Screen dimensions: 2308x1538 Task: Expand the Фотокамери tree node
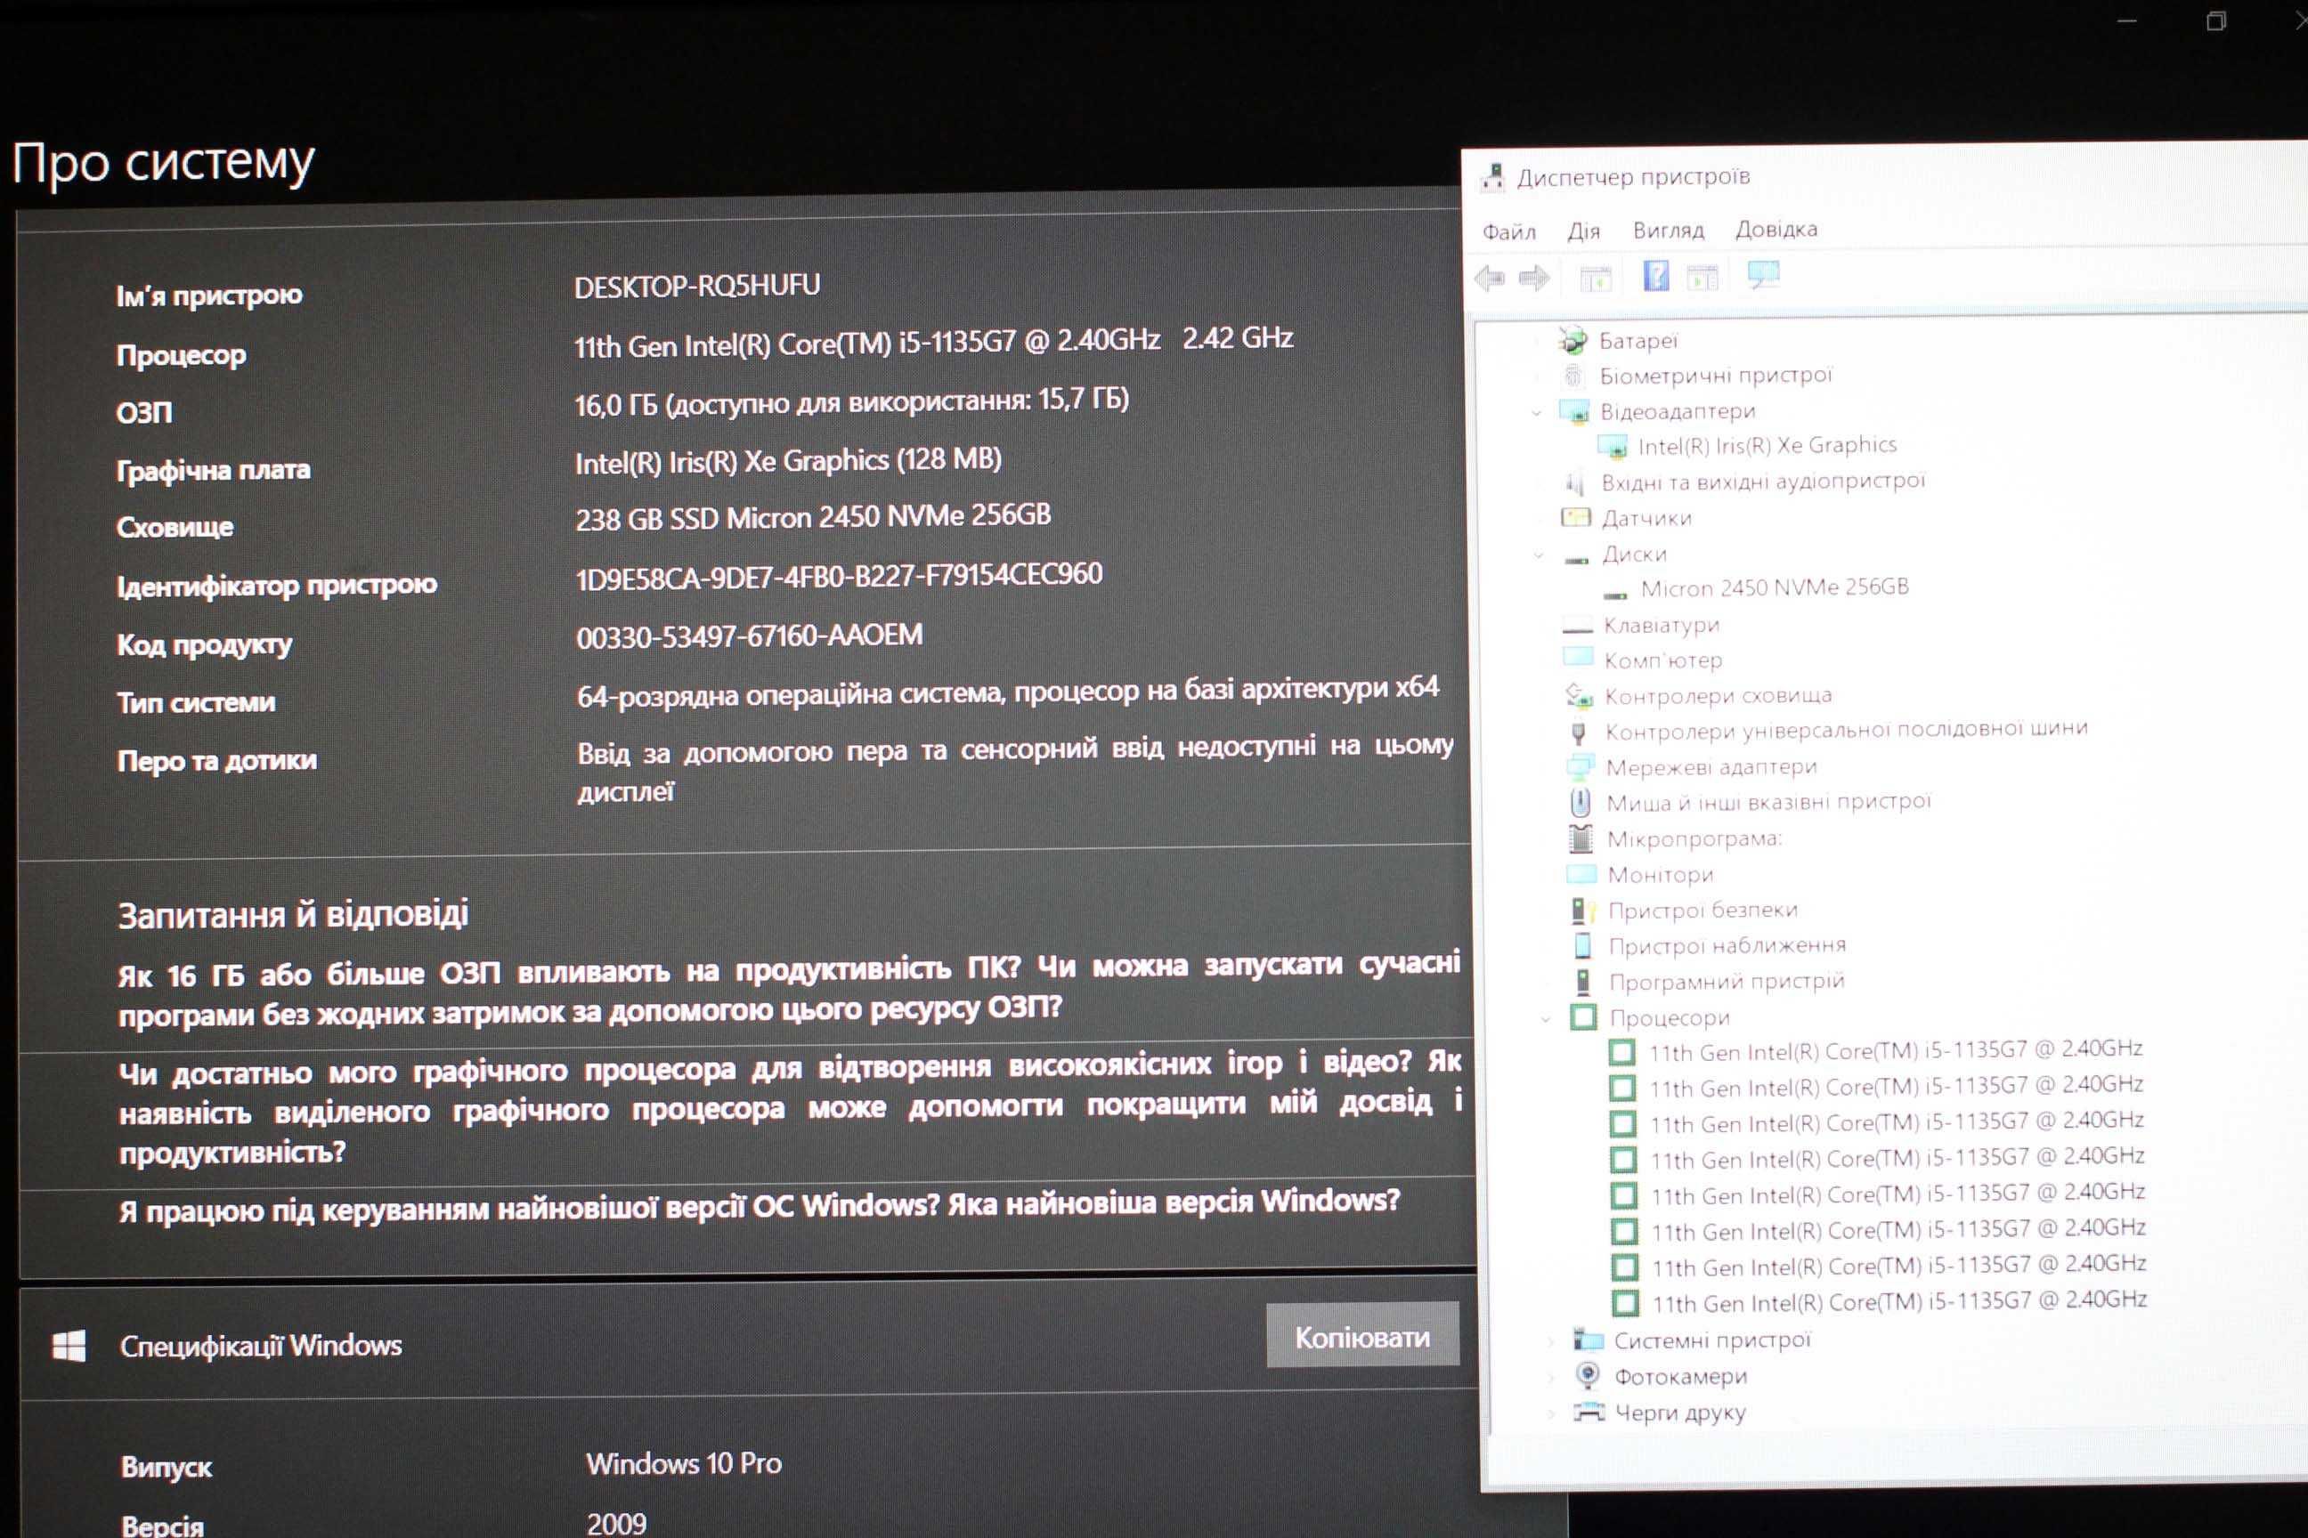(1551, 1378)
